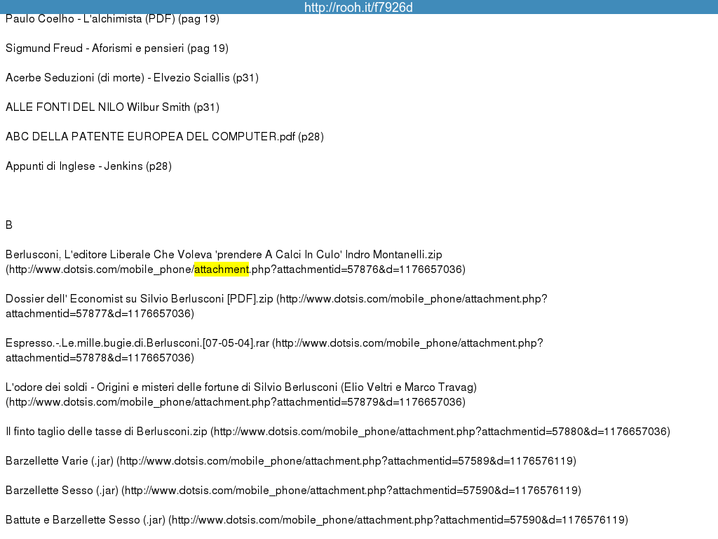Click Espresso Le mille bugie di Berlusconi rar name
This screenshot has height=539, width=718.
point(137,343)
